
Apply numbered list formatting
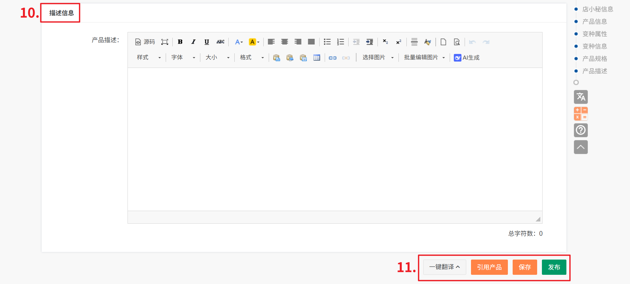341,42
